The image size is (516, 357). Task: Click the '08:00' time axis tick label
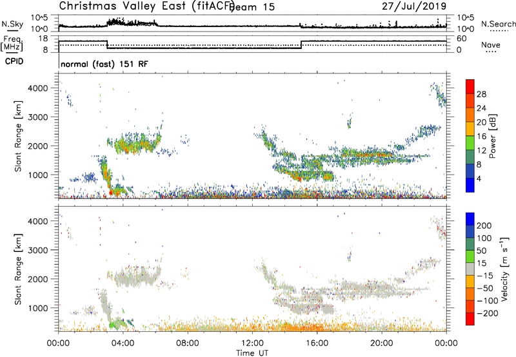click(188, 343)
